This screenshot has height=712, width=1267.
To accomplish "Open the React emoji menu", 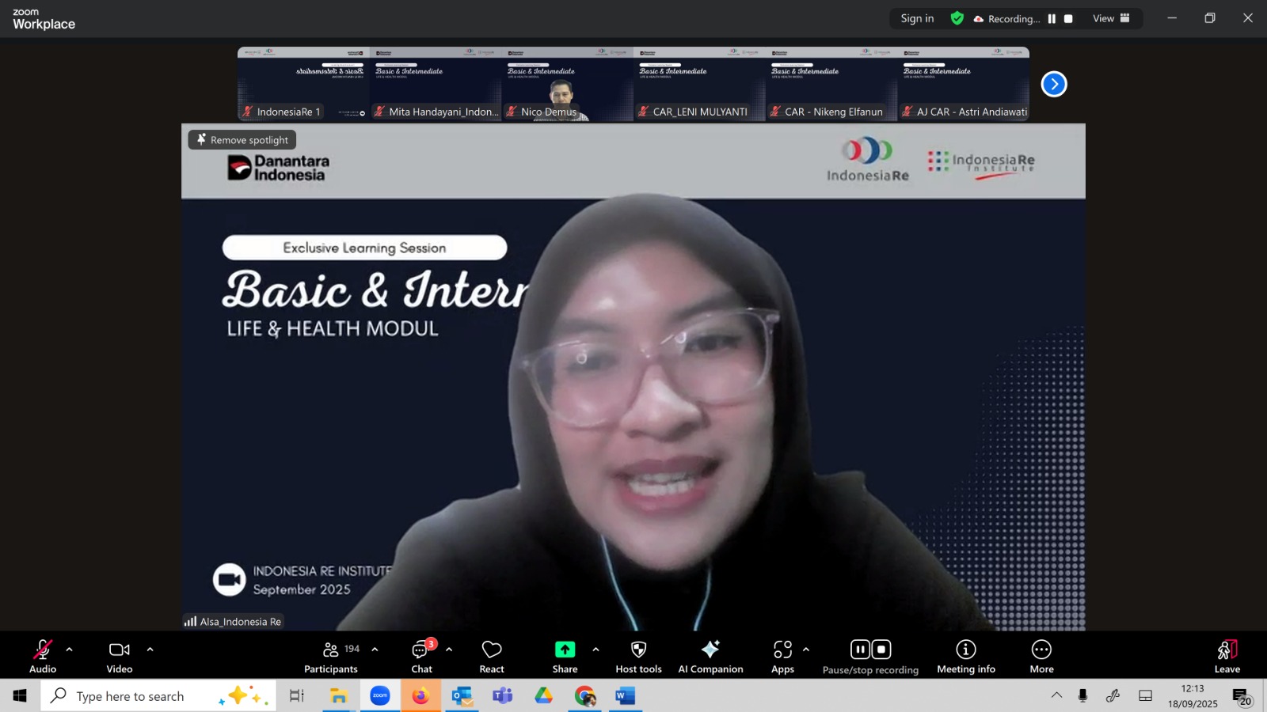I will pyautogui.click(x=492, y=657).
